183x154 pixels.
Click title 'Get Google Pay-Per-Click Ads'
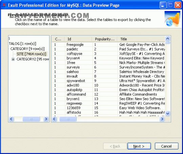tap(142, 45)
